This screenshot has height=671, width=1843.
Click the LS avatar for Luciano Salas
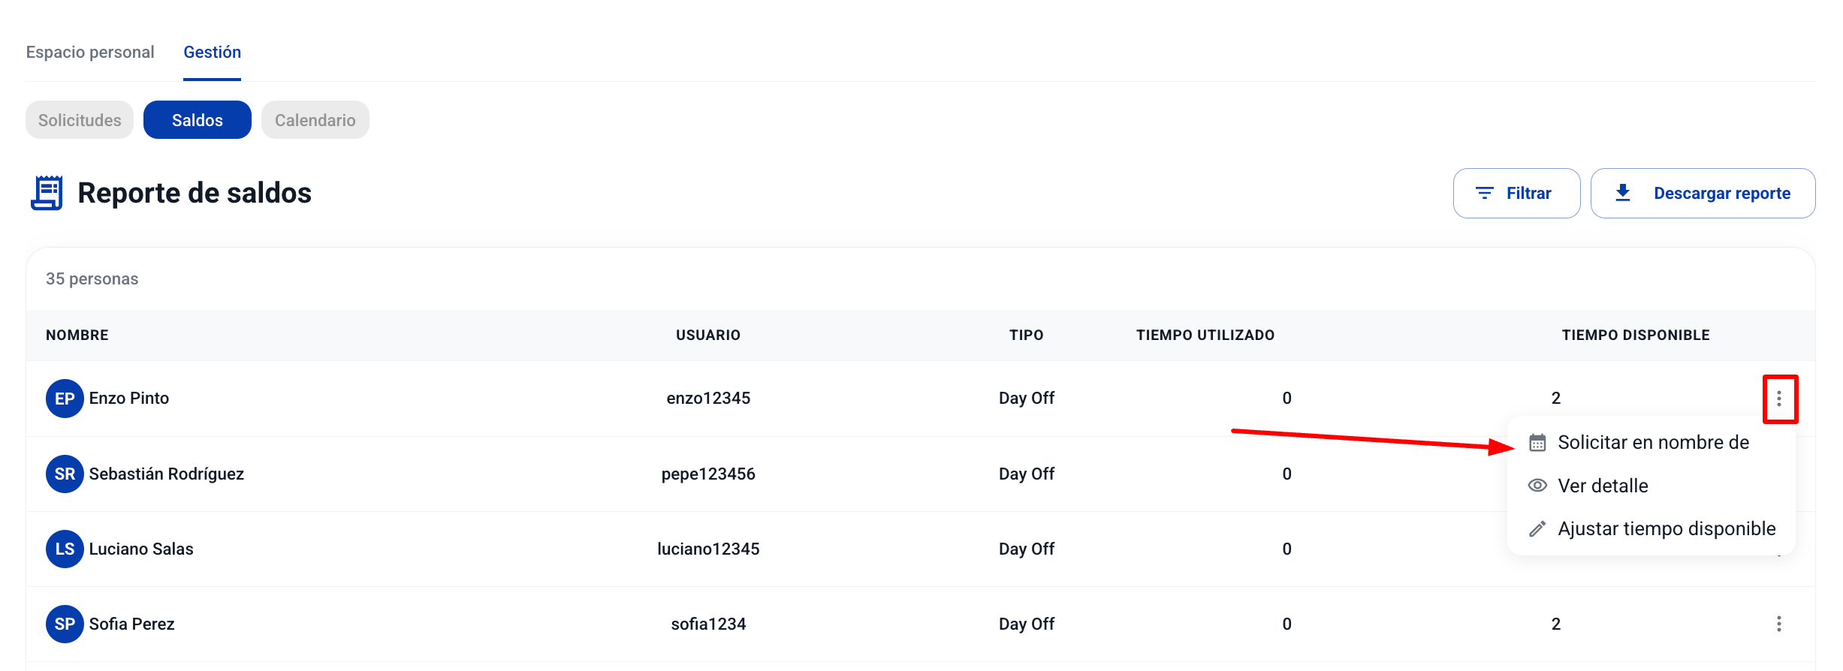click(x=65, y=549)
